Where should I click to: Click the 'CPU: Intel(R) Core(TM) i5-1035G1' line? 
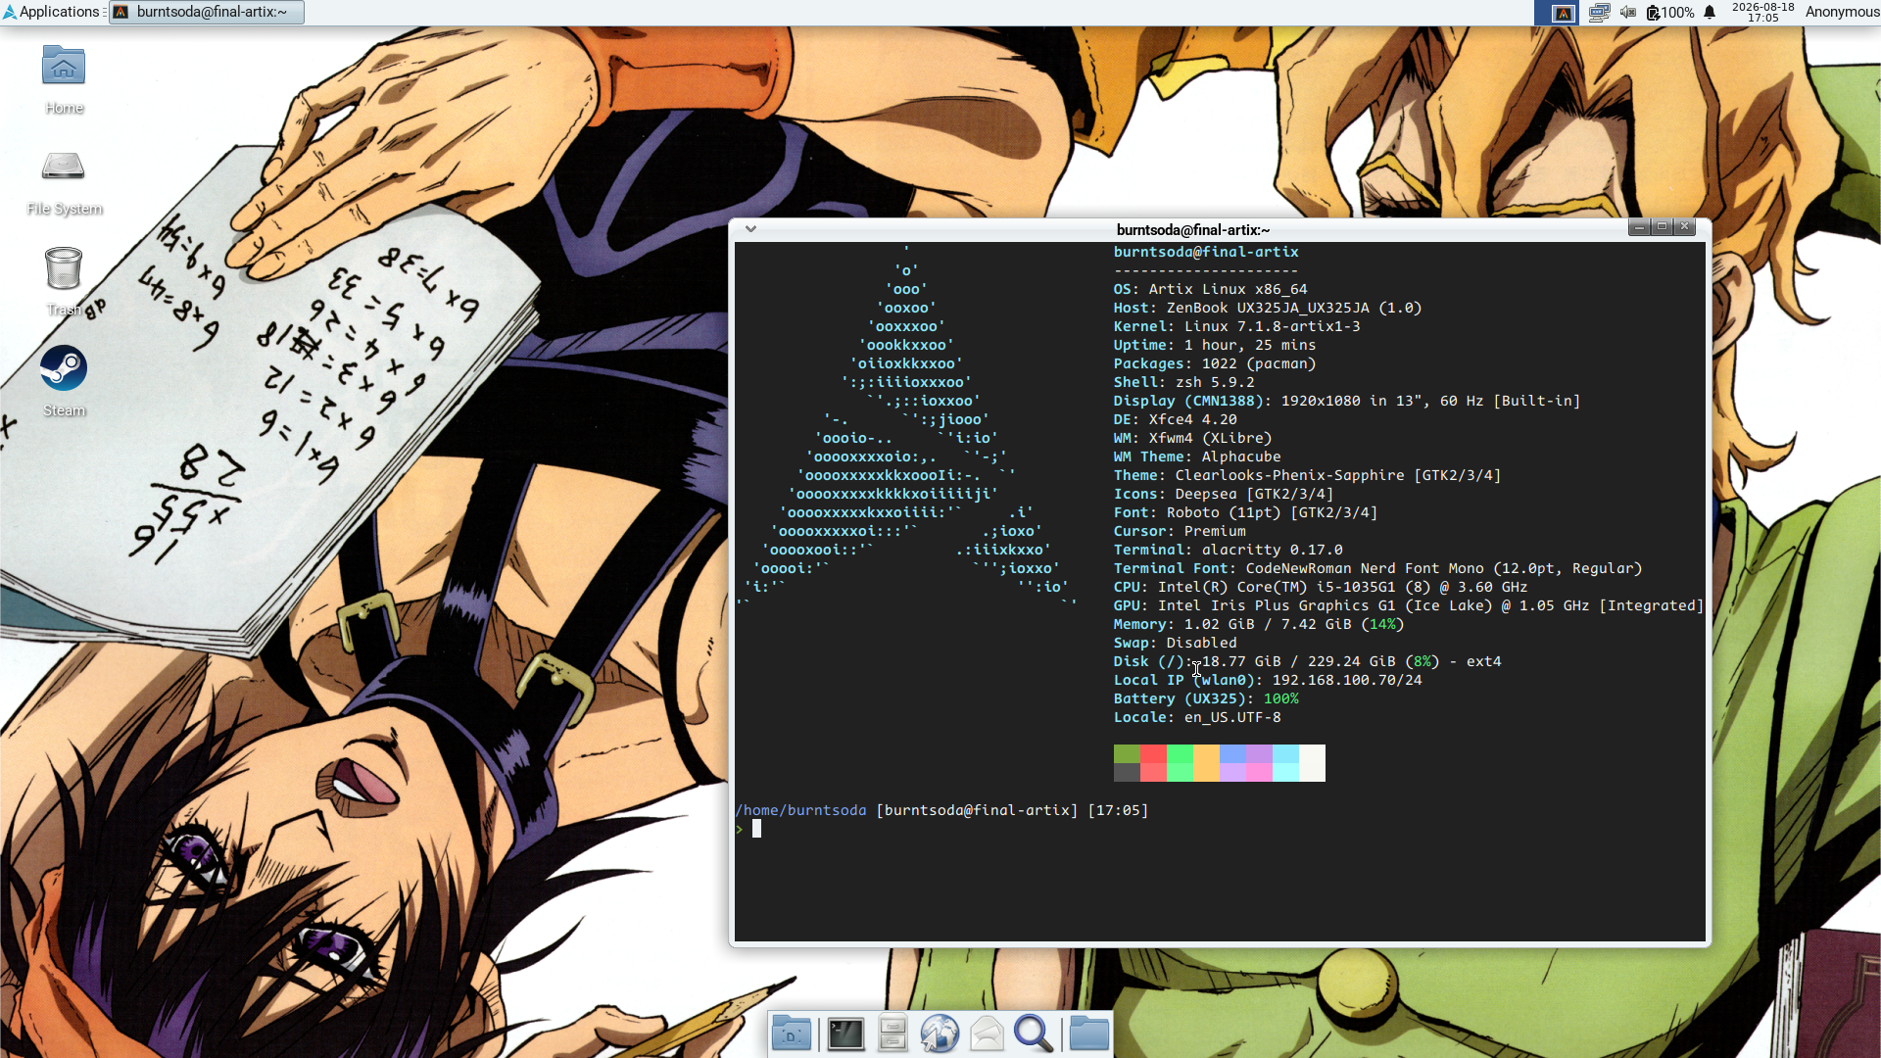click(x=1321, y=587)
